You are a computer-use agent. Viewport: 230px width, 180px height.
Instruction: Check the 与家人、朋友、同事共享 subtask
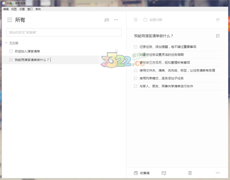[136, 86]
